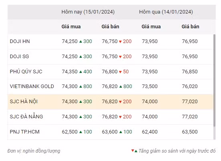Click the DOJI HN green up-arrow 300
This screenshot has height=161, width=221.
86,41
